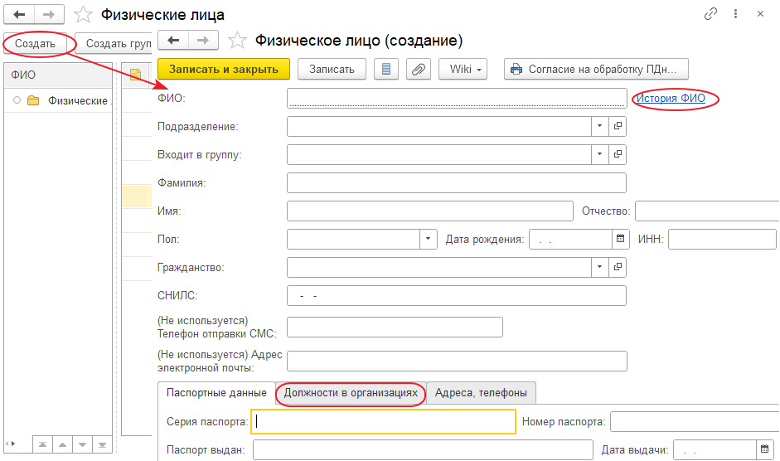Image resolution: width=780 pixels, height=461 pixels.
Task: Click the Телефон отправки СМС field
Action: click(395, 327)
